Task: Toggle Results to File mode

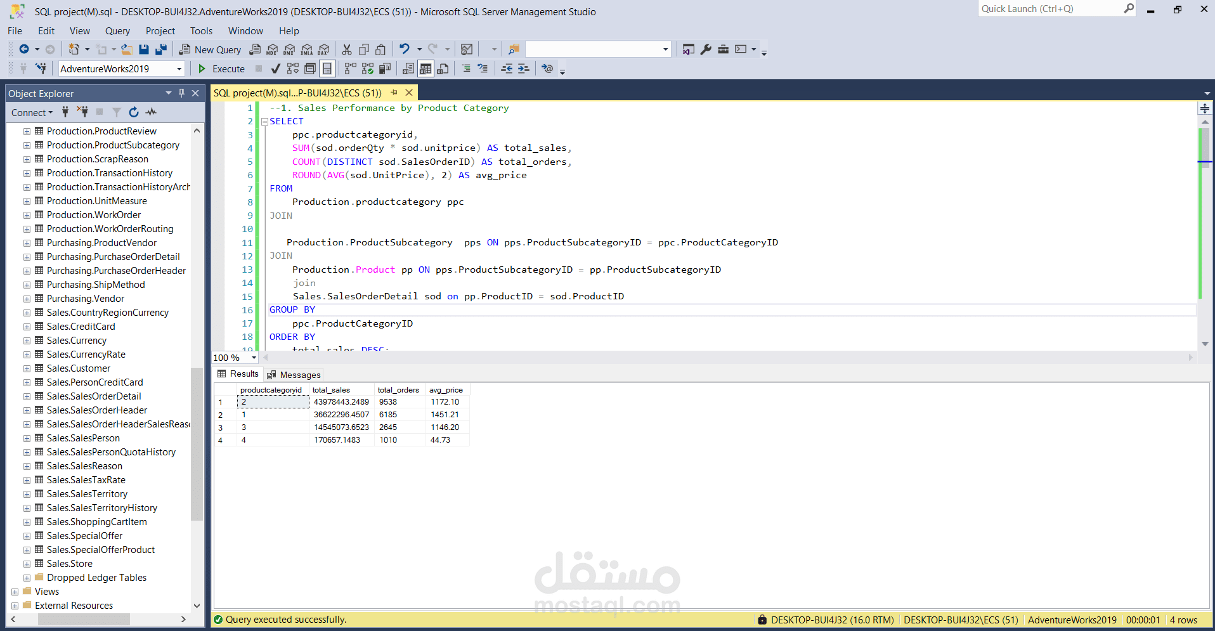Action: (443, 68)
